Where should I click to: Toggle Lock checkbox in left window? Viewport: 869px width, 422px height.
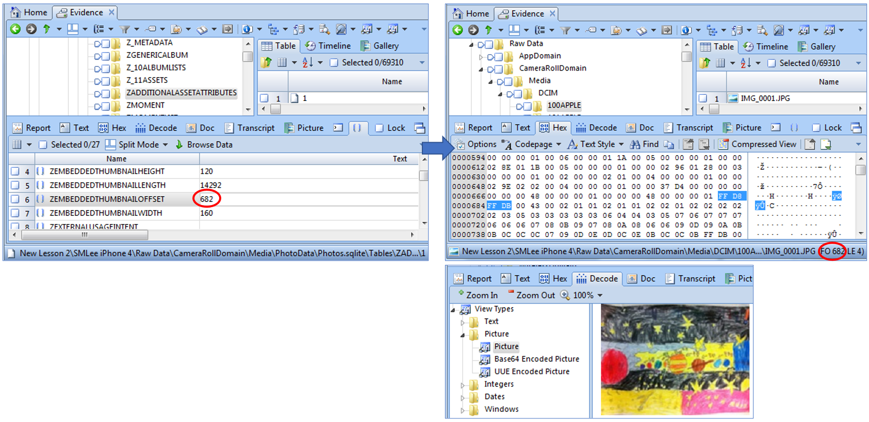coord(380,128)
